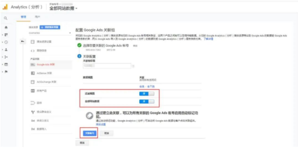Click the green checkmark step icon
The width and height of the screenshot is (298, 152).
click(79, 45)
